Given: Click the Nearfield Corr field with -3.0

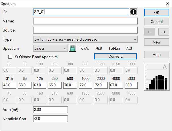Looking at the screenshot, I should click(x=51, y=119).
